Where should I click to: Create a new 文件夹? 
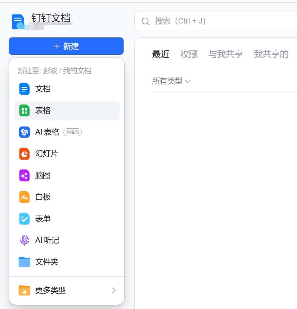point(67,262)
